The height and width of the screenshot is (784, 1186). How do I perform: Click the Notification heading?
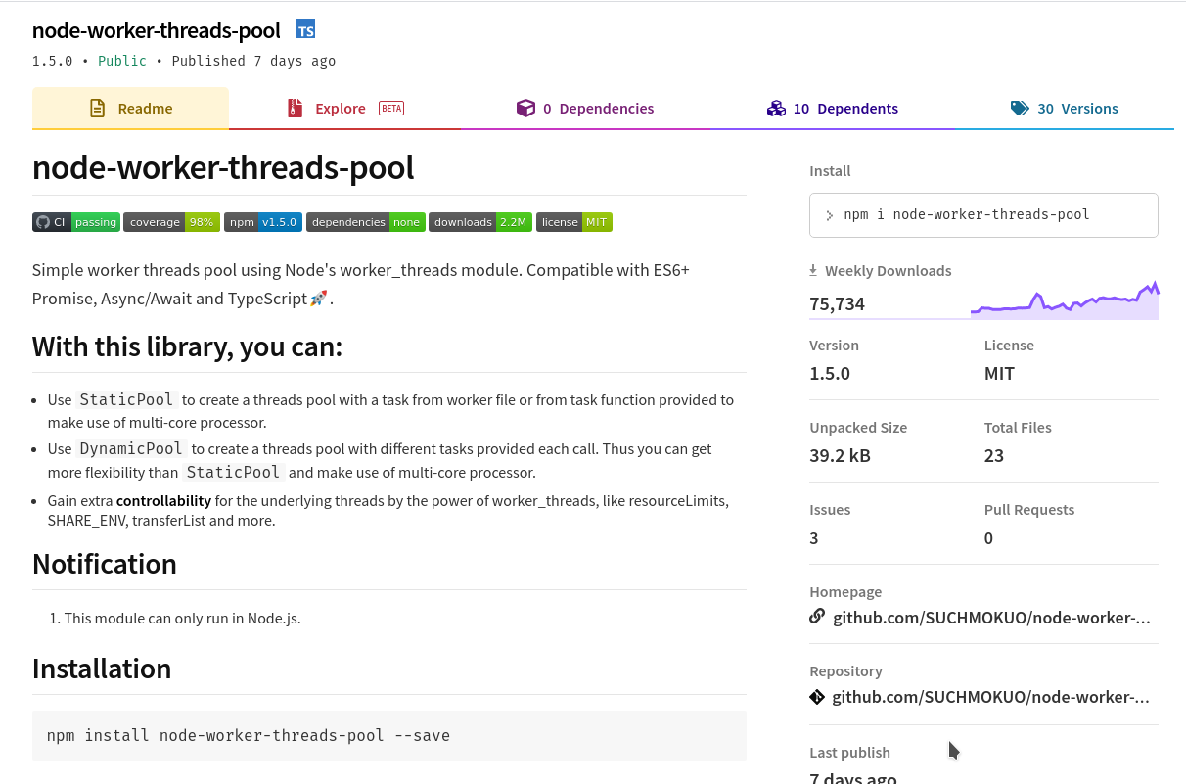[x=105, y=564]
